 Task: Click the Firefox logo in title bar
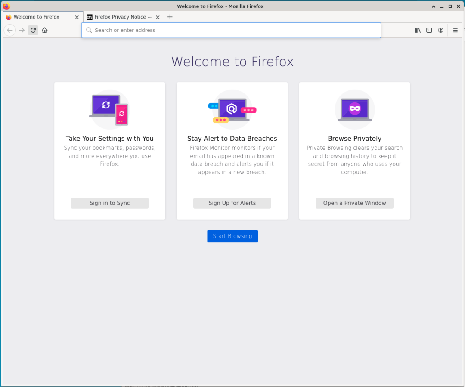(6, 6)
